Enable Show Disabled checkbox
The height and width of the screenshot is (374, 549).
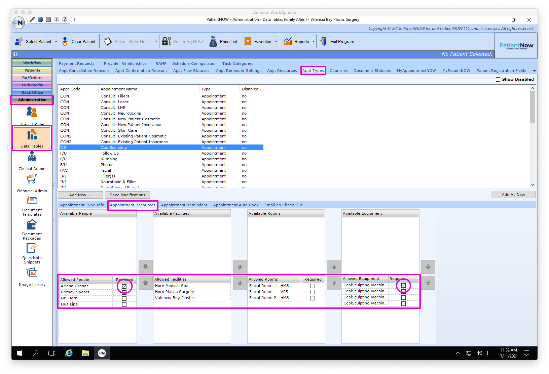[498, 79]
